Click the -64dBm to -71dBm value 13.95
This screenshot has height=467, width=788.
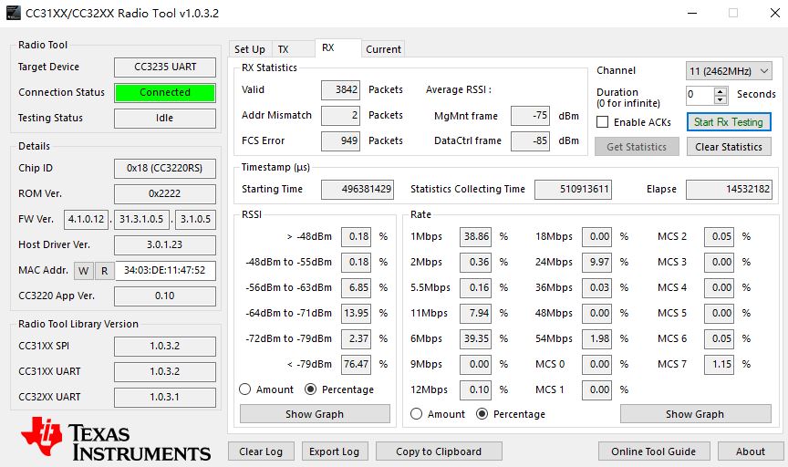tap(357, 313)
